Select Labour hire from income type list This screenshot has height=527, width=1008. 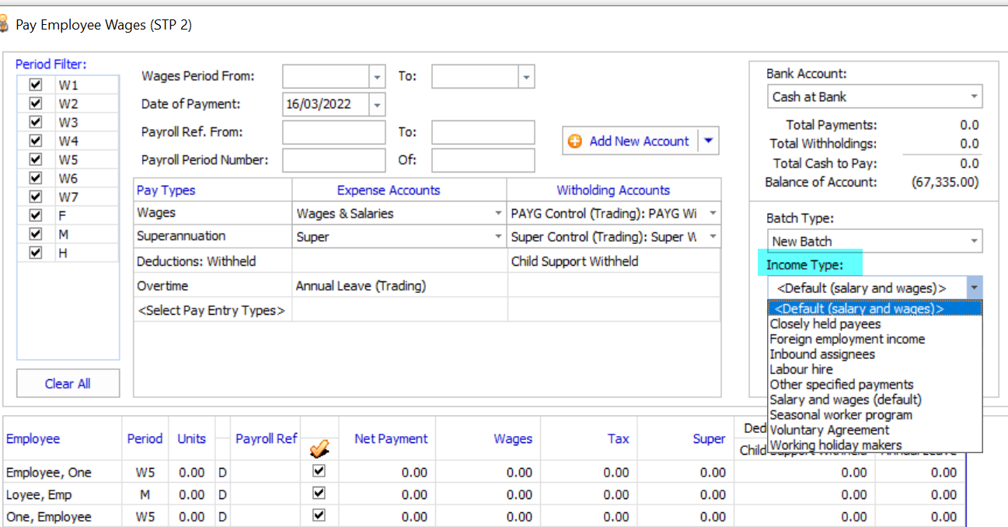point(800,369)
